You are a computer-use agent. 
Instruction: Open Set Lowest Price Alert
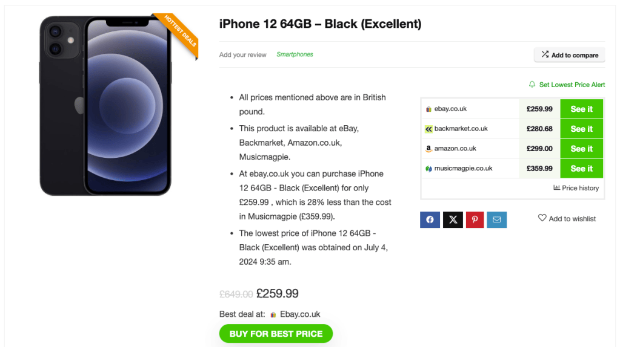pyautogui.click(x=572, y=85)
